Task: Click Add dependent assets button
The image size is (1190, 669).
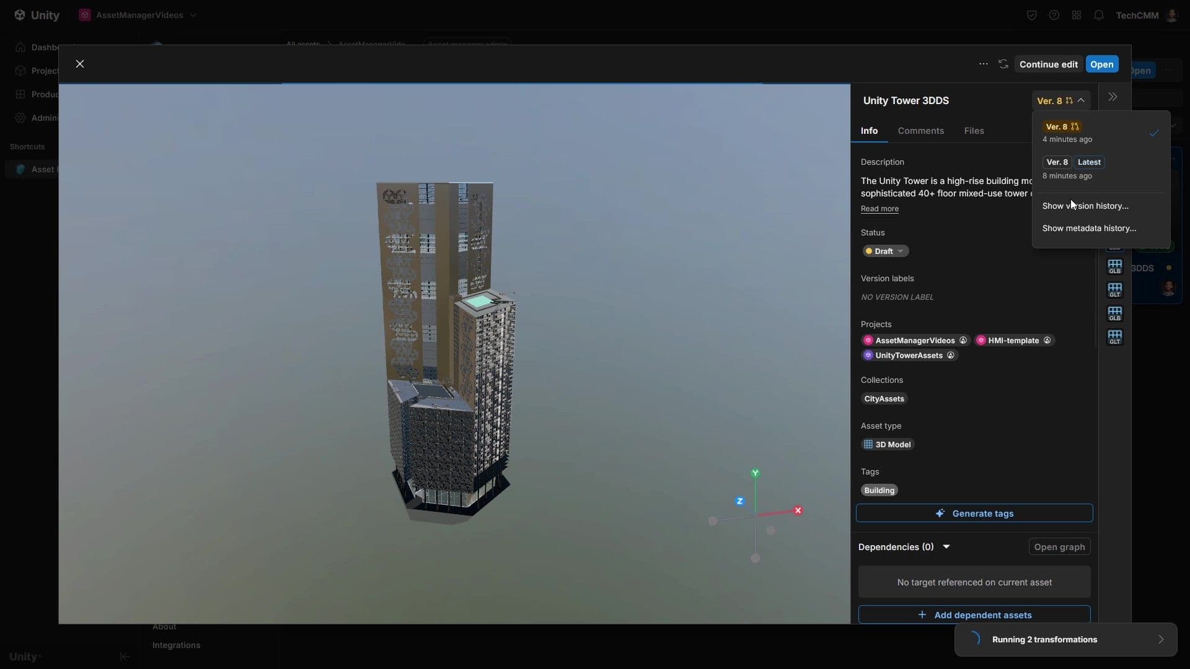Action: coord(974,614)
